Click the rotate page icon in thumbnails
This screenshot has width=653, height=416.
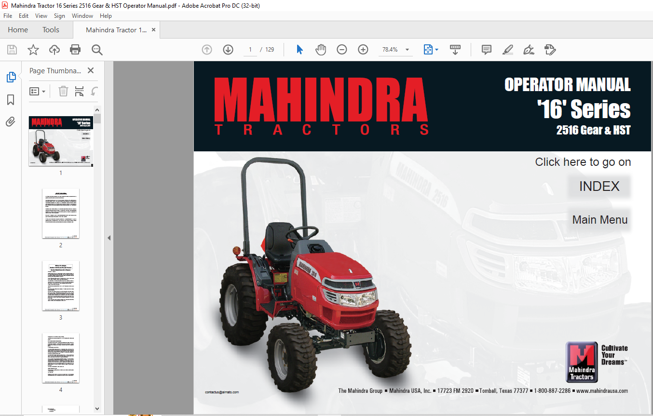95,91
